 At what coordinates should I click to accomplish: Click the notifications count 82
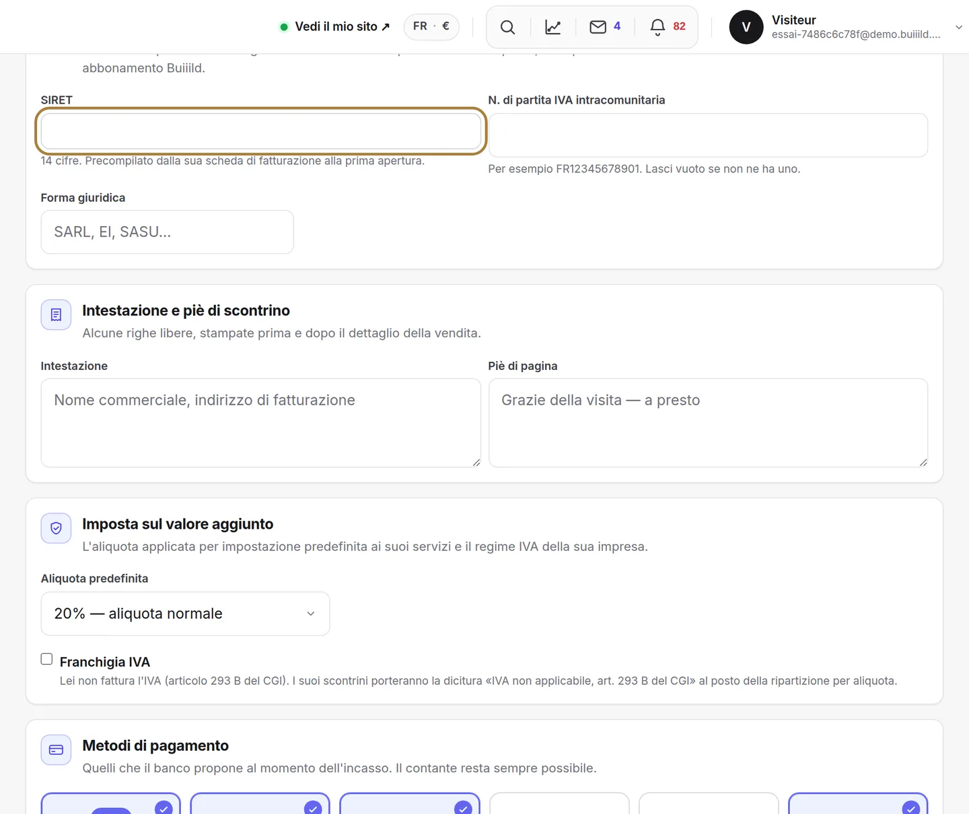point(679,26)
